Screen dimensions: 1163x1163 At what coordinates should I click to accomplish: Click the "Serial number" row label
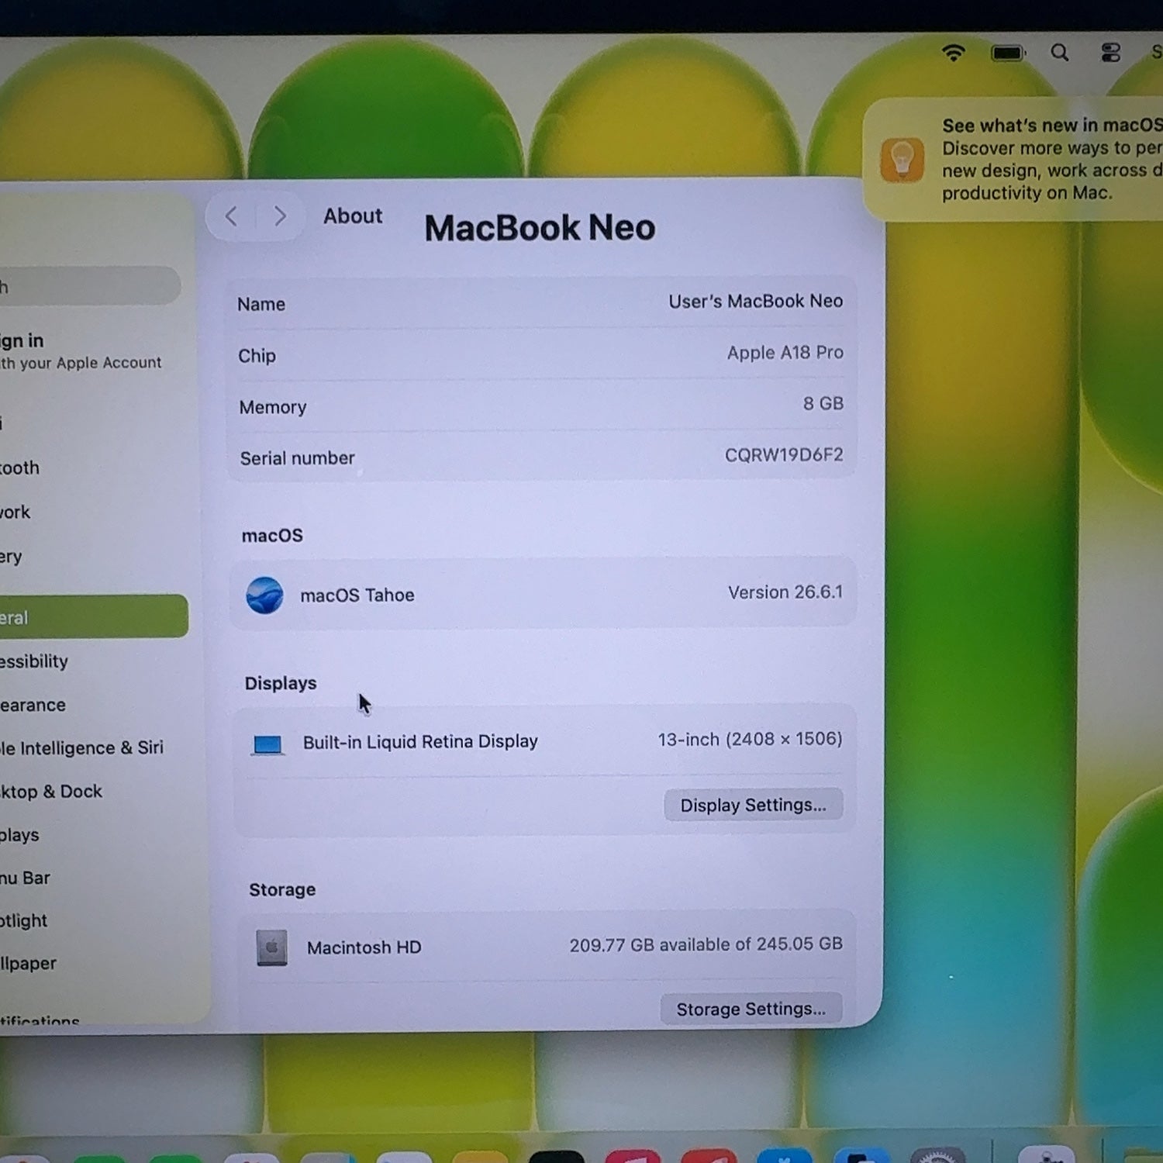[x=297, y=458]
